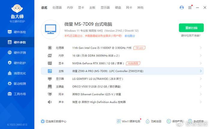This screenshot has width=210, height=129.
Task: Click the monitor display row icon
Action: point(50,79)
